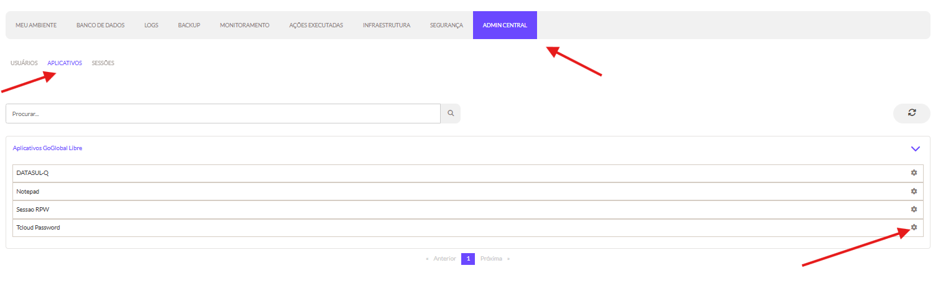Select the Sessao RPW application row
This screenshot has height=286, width=933.
pyautogui.click(x=467, y=209)
